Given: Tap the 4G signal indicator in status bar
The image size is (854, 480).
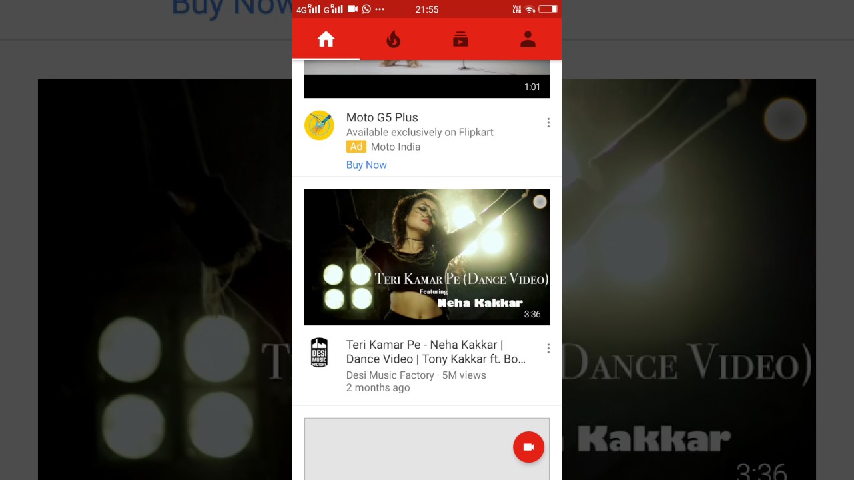Looking at the screenshot, I should (x=308, y=9).
